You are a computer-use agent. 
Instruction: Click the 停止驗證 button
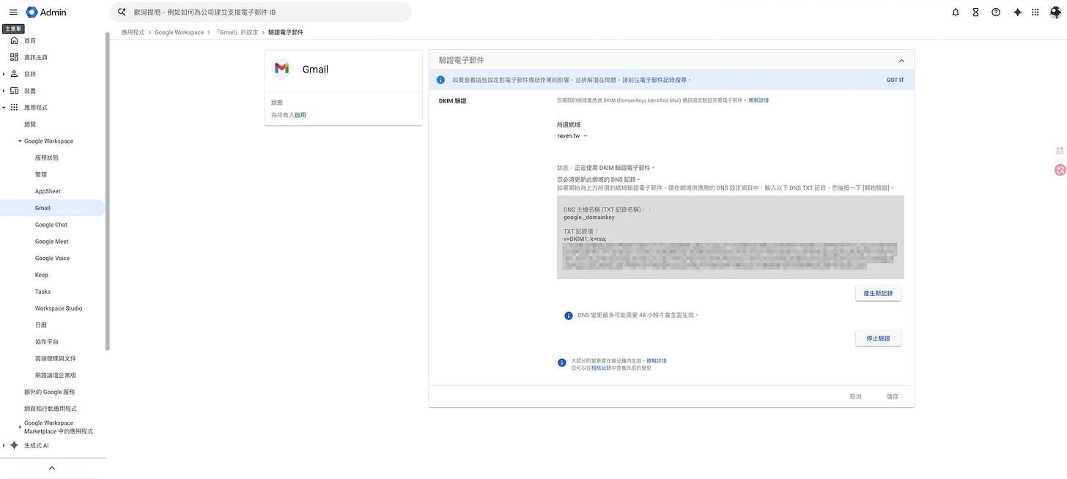[x=878, y=338]
